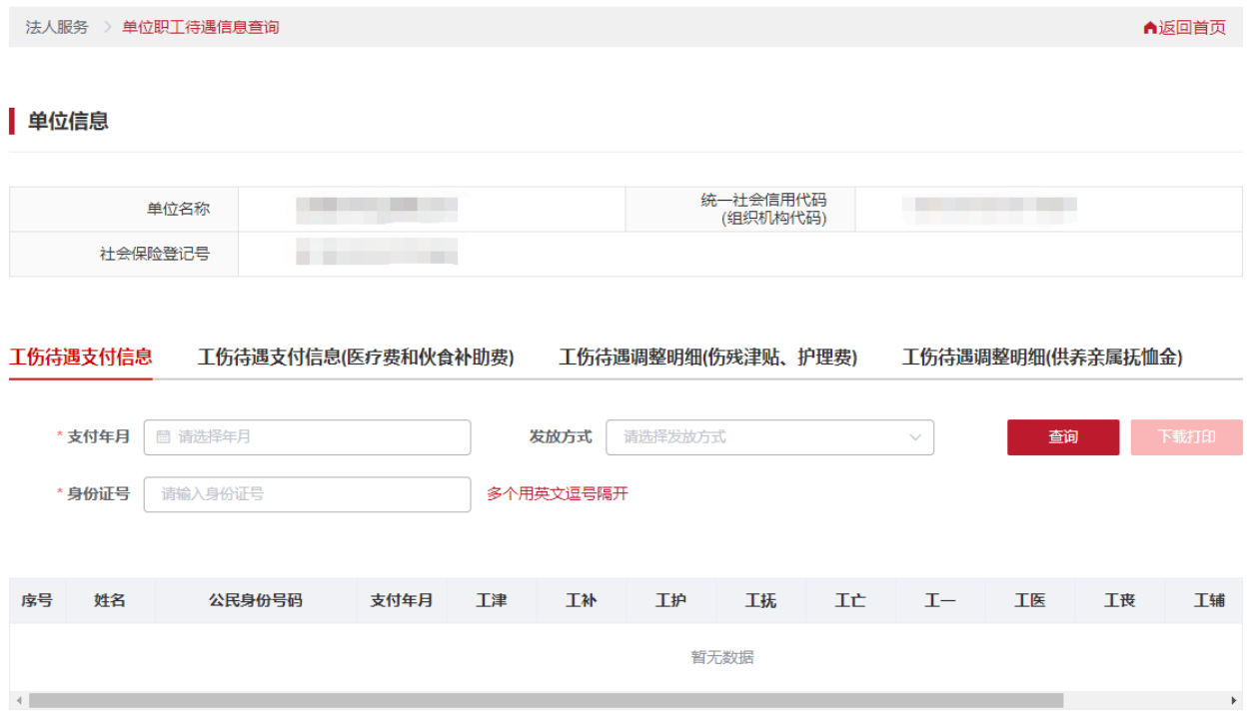
Task: Click the 查询 query button
Action: (x=1062, y=436)
